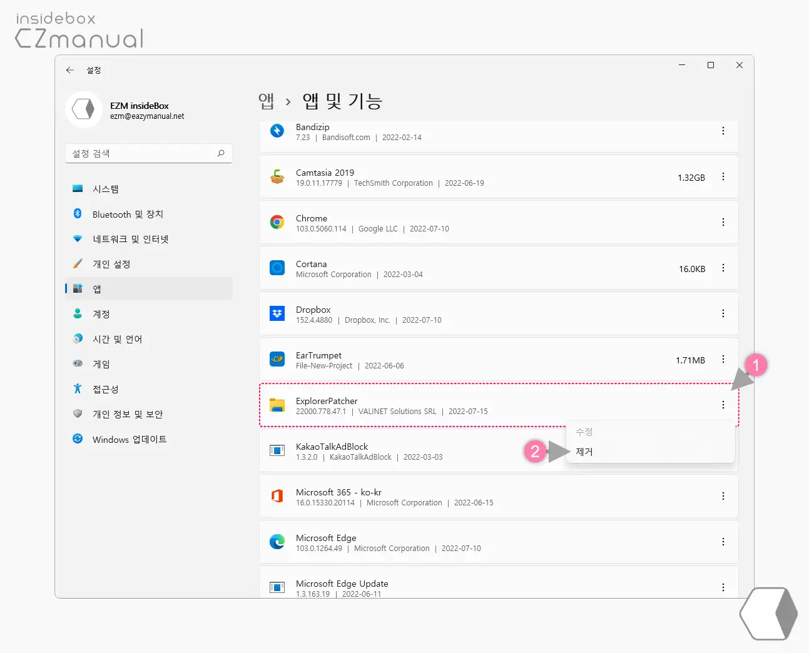Open 개인 설정 personalization page
The width and height of the screenshot is (809, 653).
111,264
